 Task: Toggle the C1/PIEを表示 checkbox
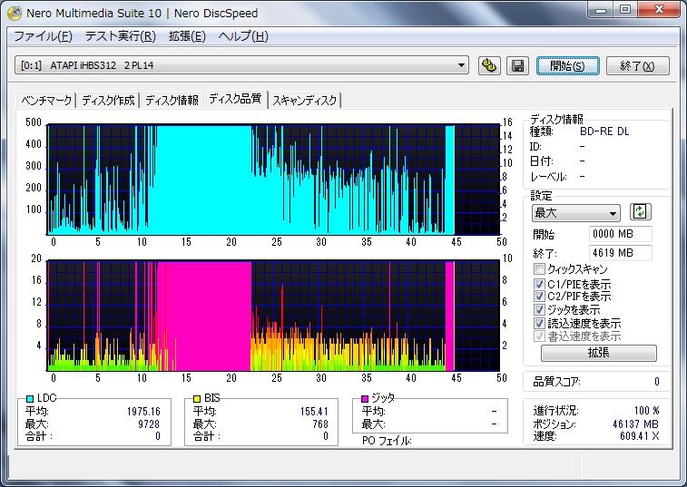coord(539,284)
